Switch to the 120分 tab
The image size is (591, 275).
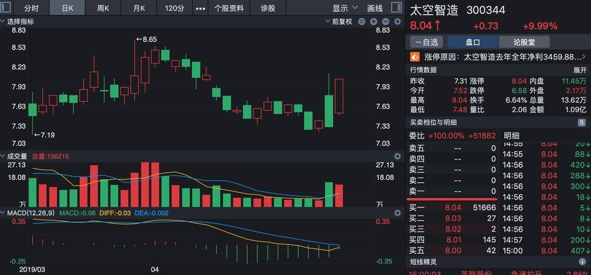click(174, 8)
